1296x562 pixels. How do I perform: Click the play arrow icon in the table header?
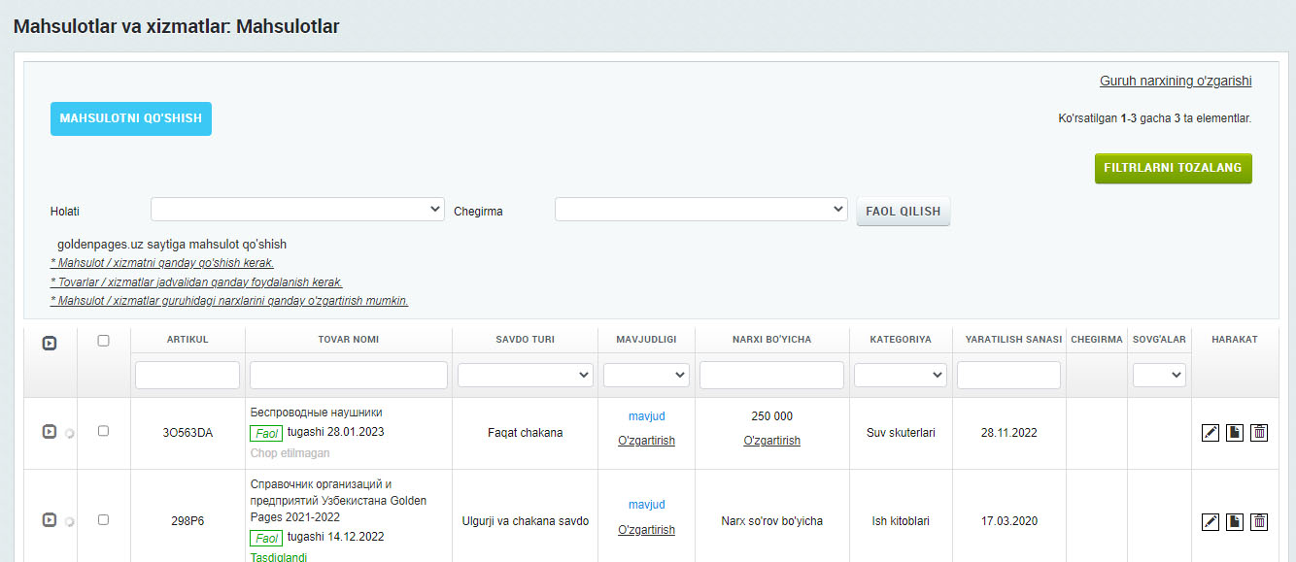point(50,343)
